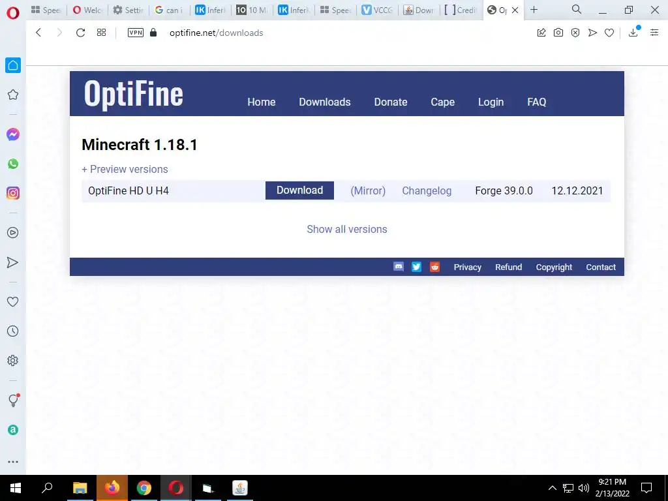Switch to the '10 M' tab
Viewport: 668px width, 501px height.
click(252, 10)
